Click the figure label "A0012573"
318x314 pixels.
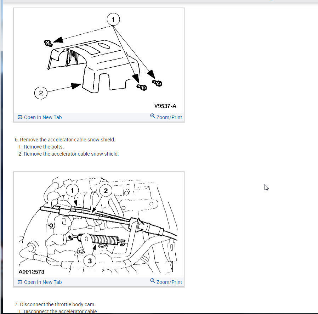[x=32, y=272]
